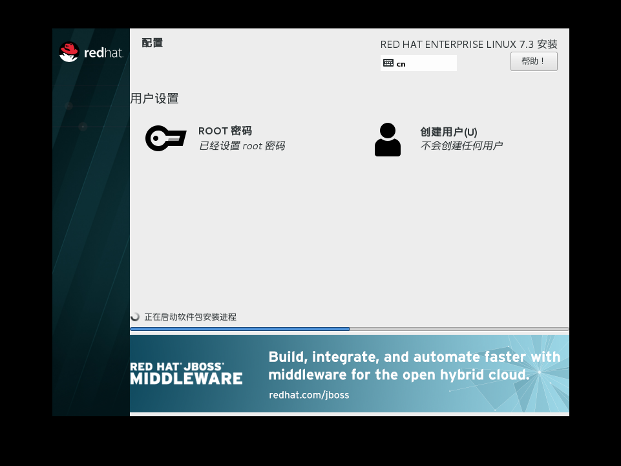The width and height of the screenshot is (621, 466).
Task: Click the 配置 title
Action: pyautogui.click(x=153, y=43)
